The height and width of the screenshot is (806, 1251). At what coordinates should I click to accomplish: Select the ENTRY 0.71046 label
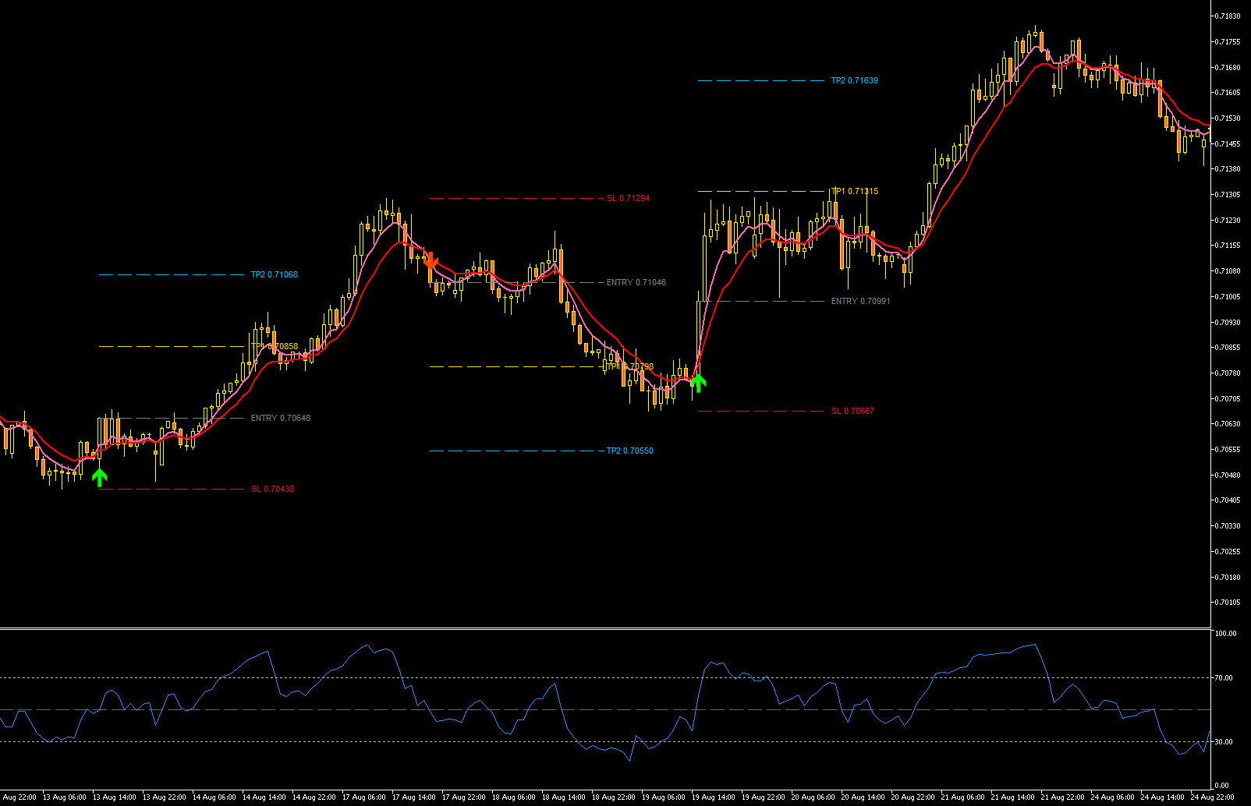636,282
